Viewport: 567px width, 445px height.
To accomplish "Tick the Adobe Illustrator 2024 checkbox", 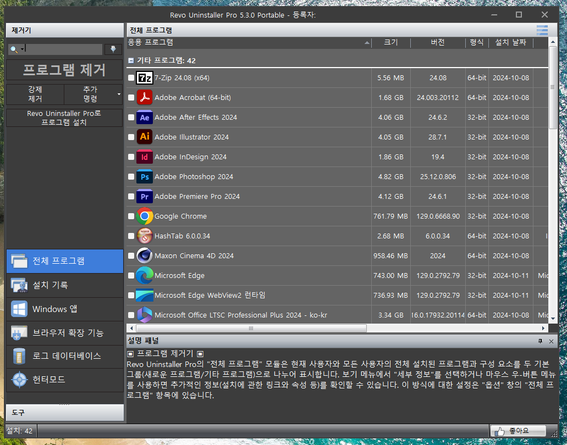I will (x=131, y=137).
